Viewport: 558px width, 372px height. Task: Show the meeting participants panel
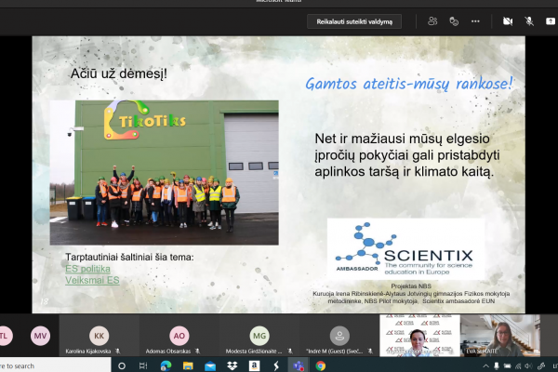pyautogui.click(x=432, y=21)
